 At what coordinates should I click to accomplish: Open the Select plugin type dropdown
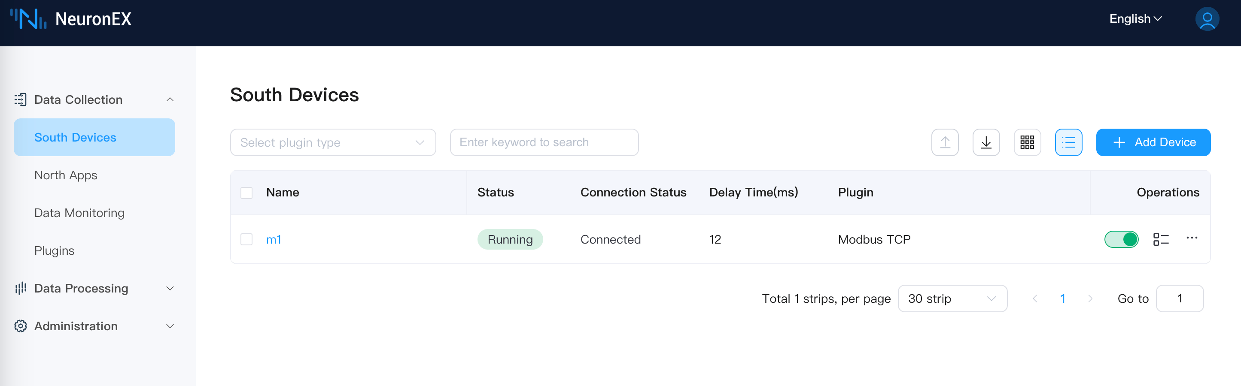click(x=332, y=142)
